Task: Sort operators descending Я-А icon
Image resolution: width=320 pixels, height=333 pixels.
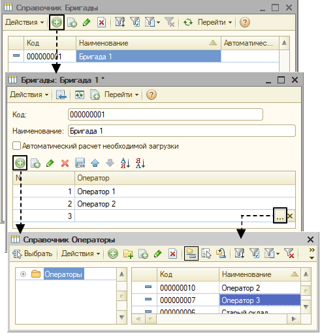Action: pyautogui.click(x=140, y=163)
